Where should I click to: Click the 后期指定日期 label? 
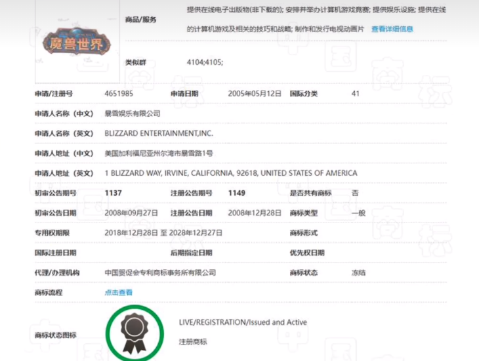coord(191,253)
